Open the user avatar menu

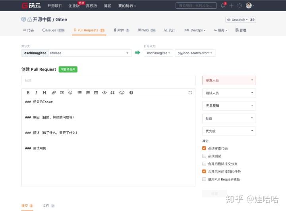click(x=249, y=6)
